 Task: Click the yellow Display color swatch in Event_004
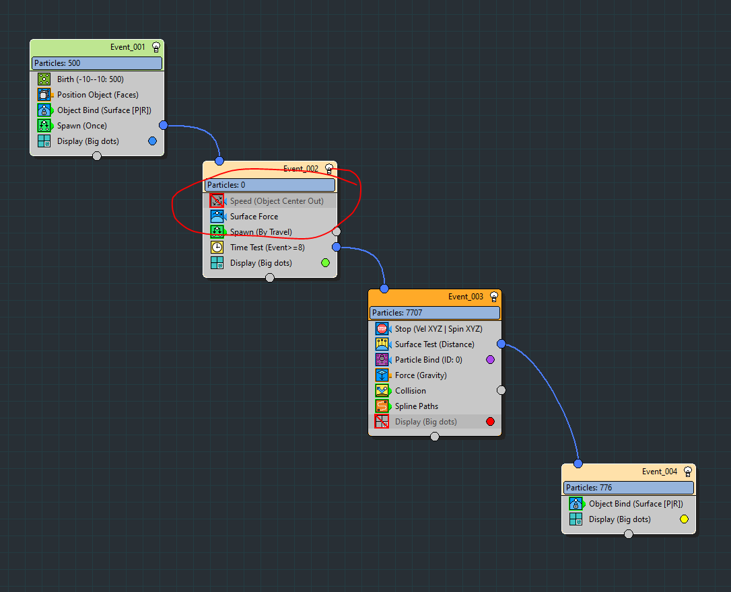[x=684, y=519]
